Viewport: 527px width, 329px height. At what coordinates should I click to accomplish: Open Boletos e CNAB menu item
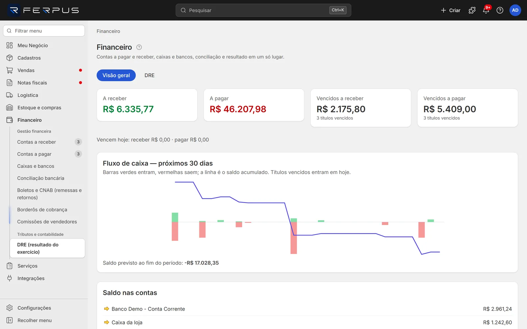48,194
